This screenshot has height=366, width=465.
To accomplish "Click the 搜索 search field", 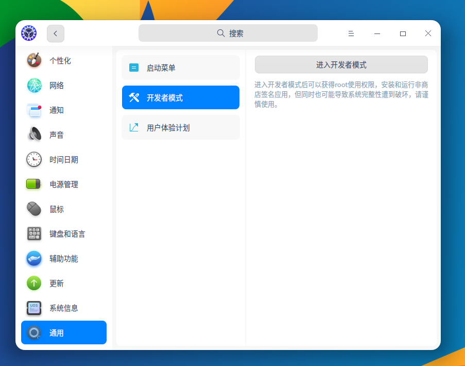I will (x=228, y=32).
